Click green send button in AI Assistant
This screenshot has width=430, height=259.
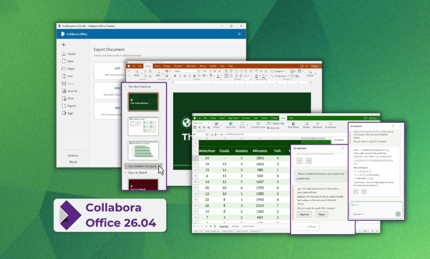tap(398, 214)
